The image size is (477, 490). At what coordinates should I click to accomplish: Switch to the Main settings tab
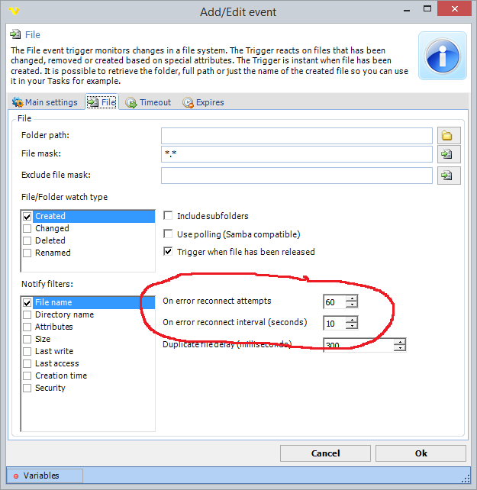tap(45, 102)
